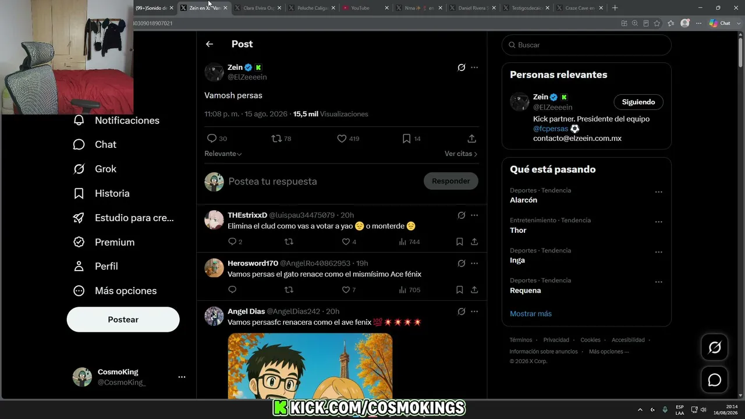Click Mostrar más under trends
The image size is (745, 419).
point(531,314)
